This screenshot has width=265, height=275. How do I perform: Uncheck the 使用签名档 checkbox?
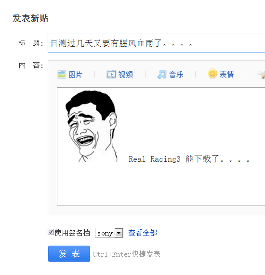click(51, 232)
